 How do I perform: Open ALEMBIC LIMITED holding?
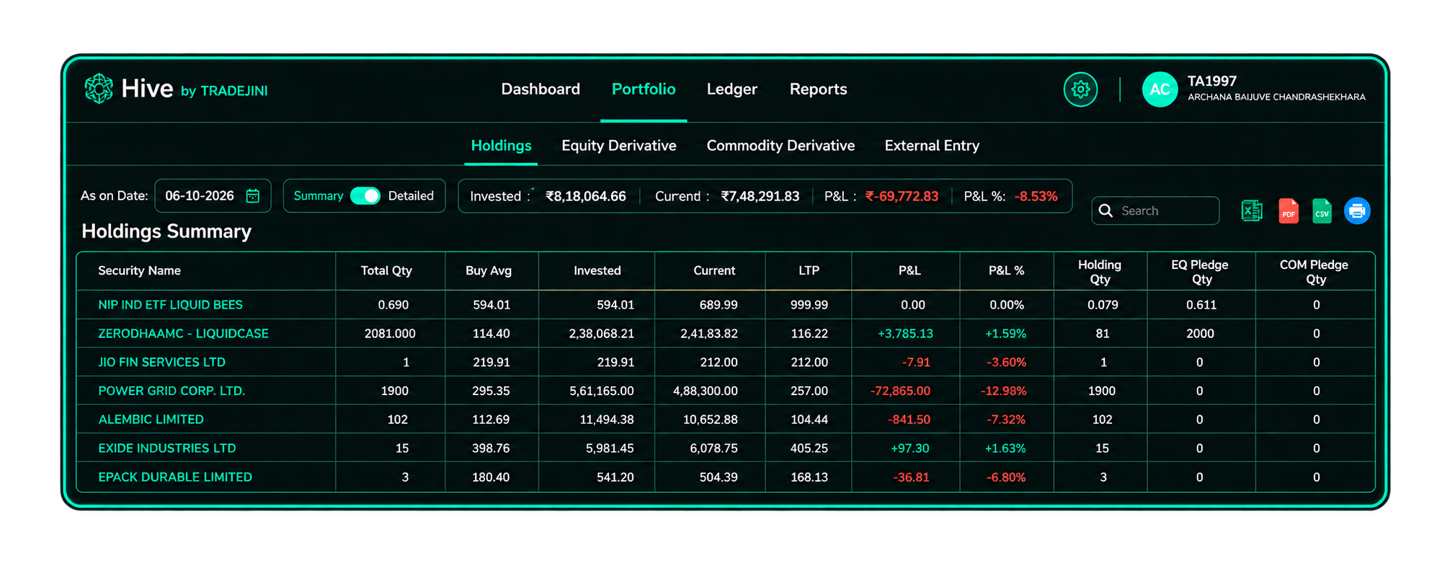[151, 420]
